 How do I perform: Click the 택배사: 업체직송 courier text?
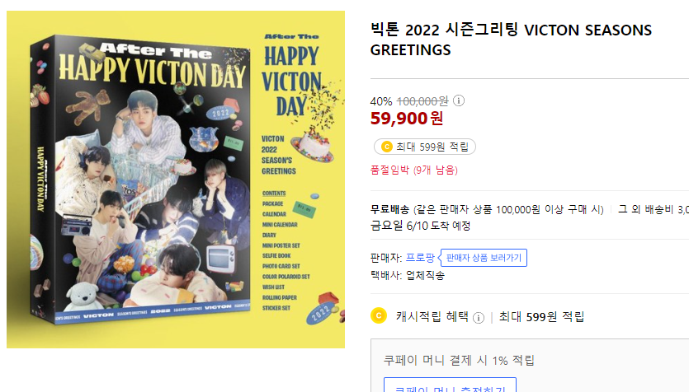(408, 275)
